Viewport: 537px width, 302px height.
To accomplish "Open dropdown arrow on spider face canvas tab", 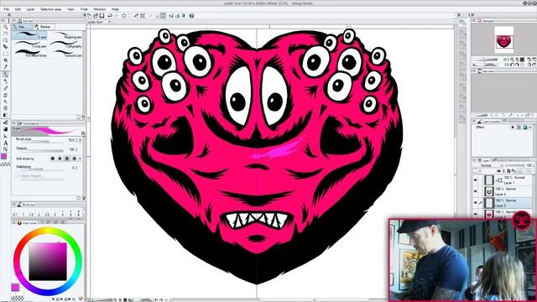I will pyautogui.click(x=109, y=22).
